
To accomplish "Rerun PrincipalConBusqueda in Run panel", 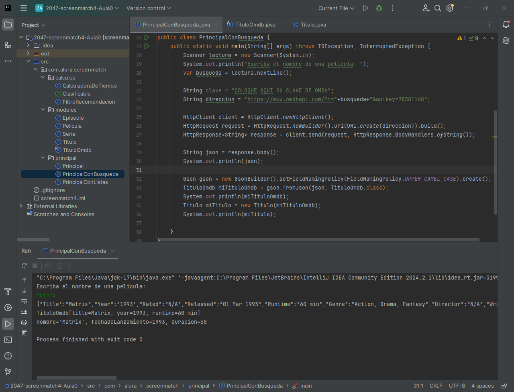I will (x=24, y=266).
